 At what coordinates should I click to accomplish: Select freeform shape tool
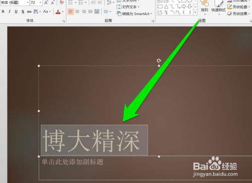(160, 13)
